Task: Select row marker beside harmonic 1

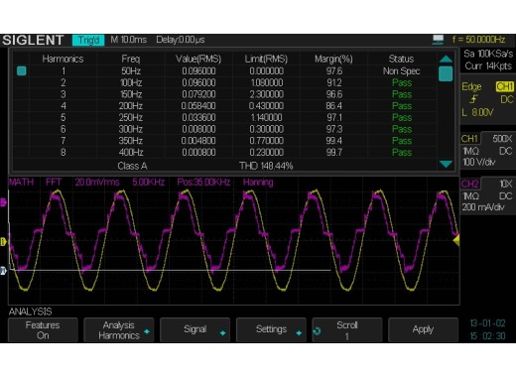Action: pyautogui.click(x=22, y=70)
